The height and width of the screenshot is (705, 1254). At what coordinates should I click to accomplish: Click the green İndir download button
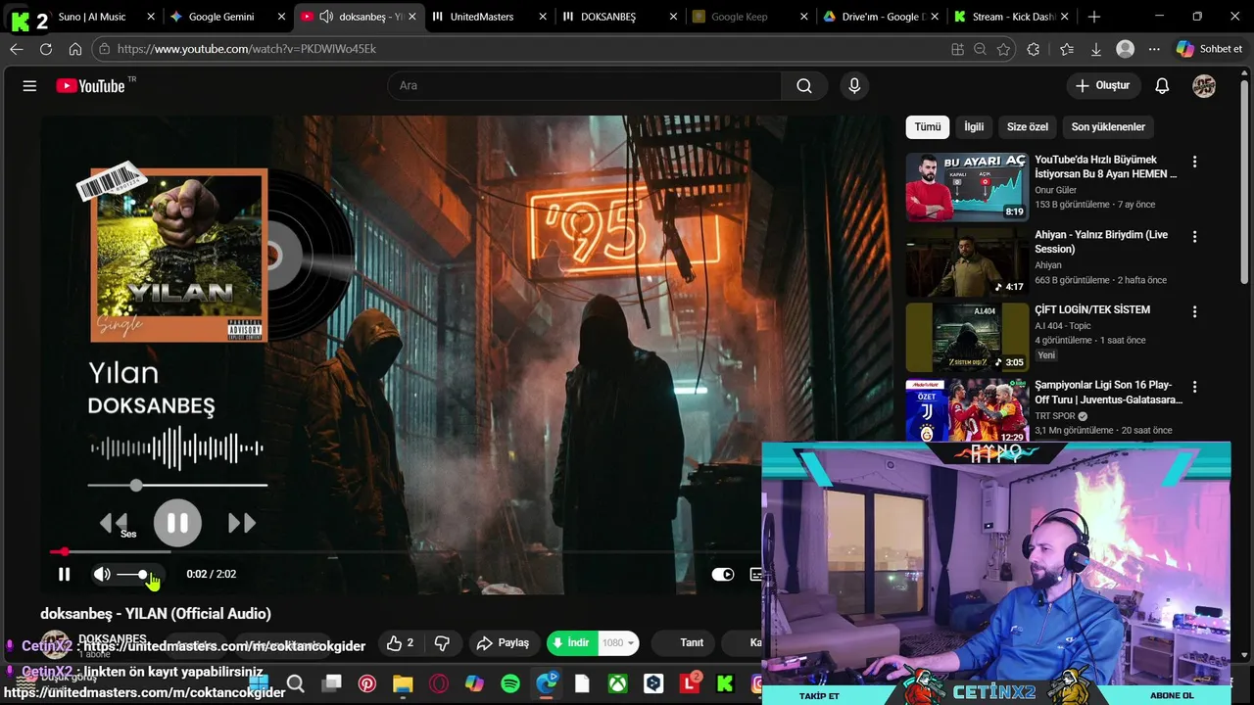(572, 643)
